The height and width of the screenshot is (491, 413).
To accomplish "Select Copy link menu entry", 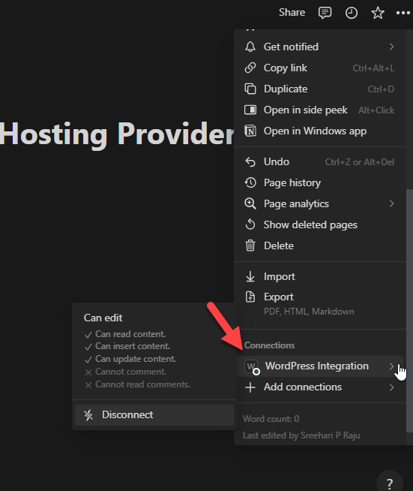I will click(x=320, y=68).
